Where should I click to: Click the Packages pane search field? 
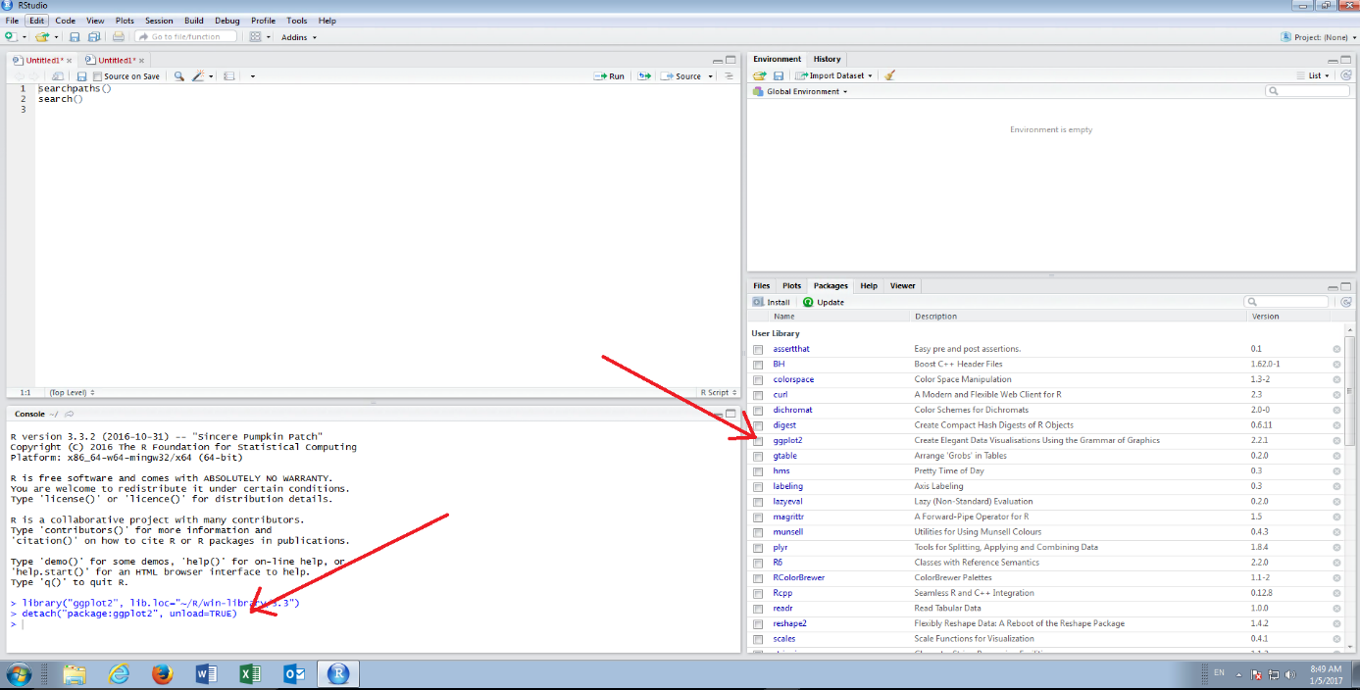click(1286, 302)
